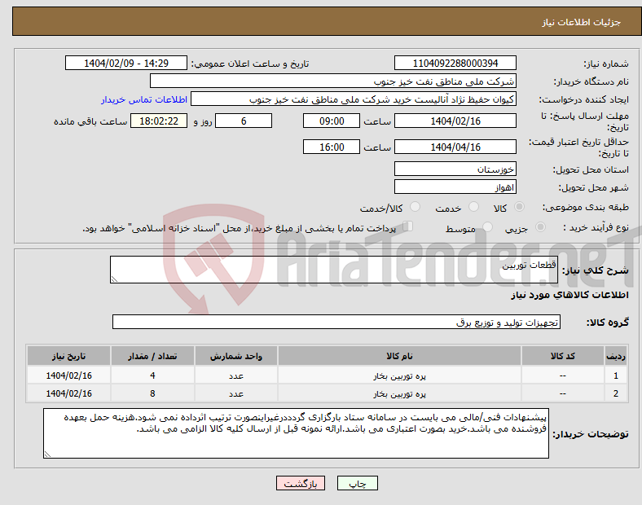Click row 2 need date 1404/02/16

coord(68,393)
